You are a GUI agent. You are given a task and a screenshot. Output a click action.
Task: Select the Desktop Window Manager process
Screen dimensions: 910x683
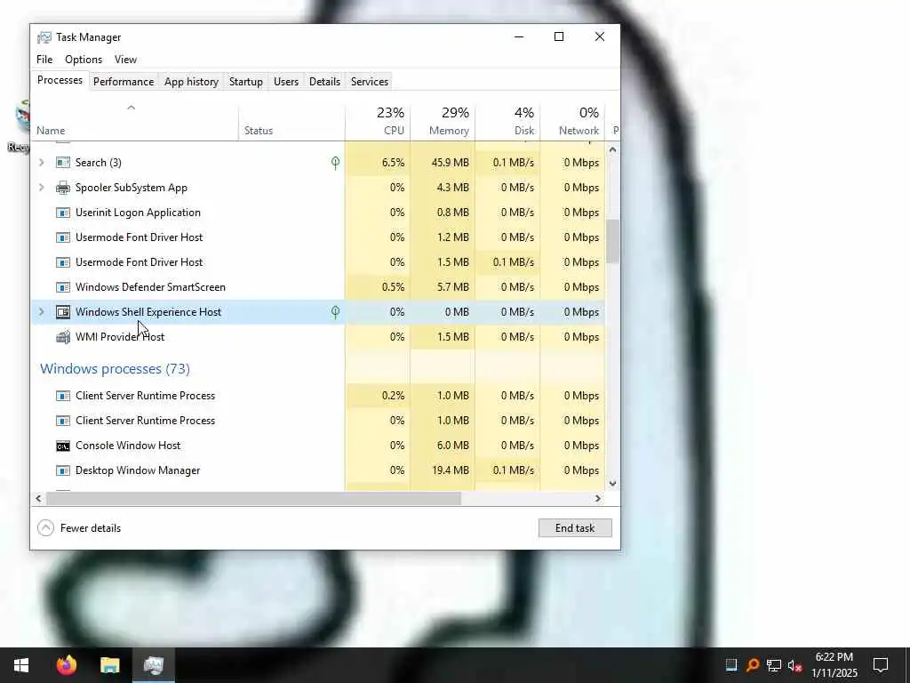318,470
